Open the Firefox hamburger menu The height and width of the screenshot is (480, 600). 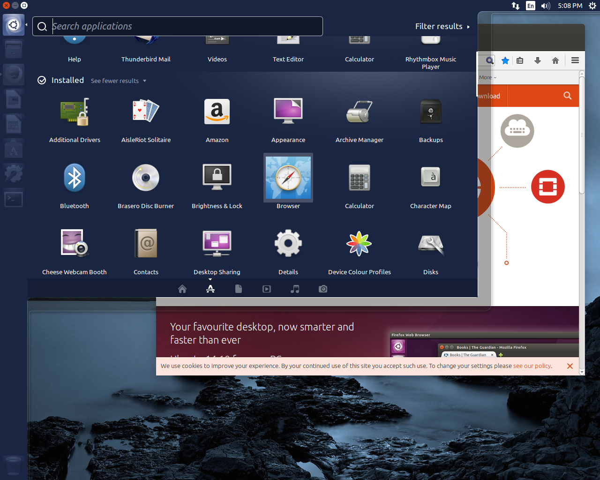(575, 60)
